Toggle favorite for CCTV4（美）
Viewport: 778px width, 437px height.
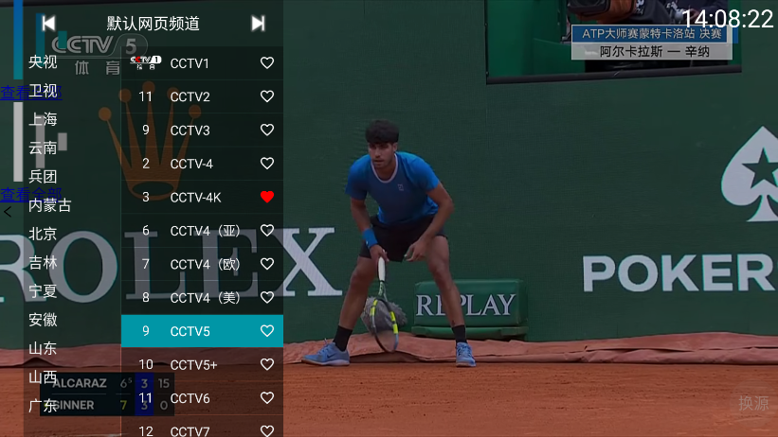point(267,297)
